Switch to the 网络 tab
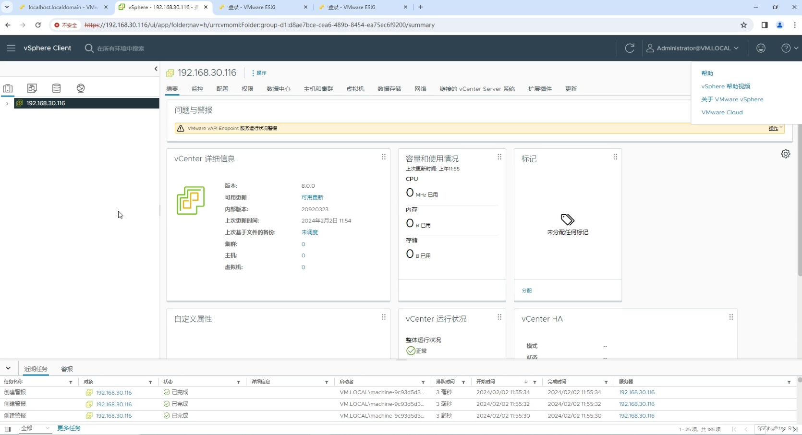This screenshot has width=802, height=435. coord(420,89)
